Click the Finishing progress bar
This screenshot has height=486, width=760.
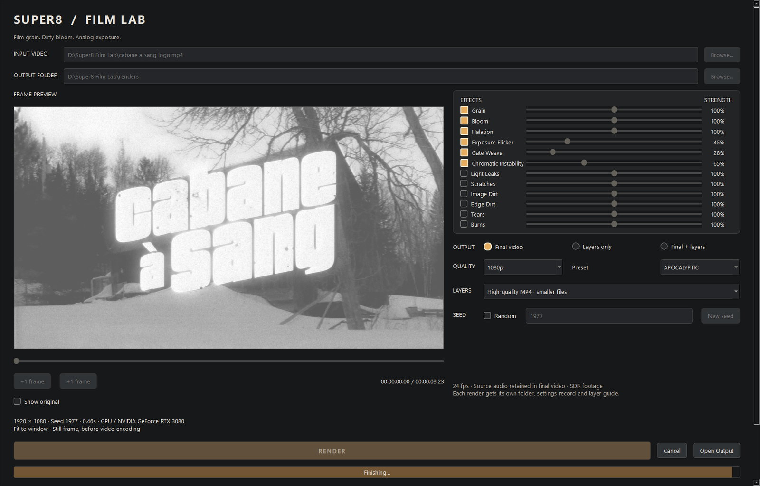tap(377, 472)
